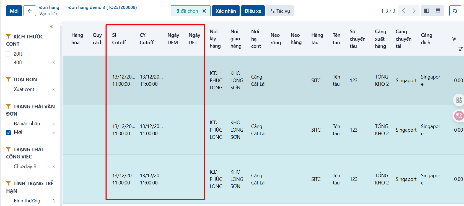Sort by Cảng chuyển tải column
Viewport: 464px width, 206px height.
(403, 39)
